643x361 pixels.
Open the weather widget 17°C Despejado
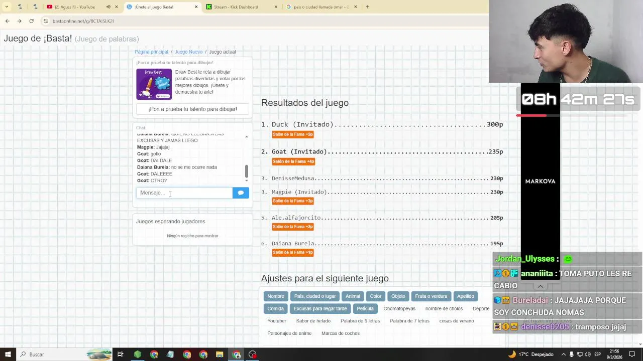tap(531, 354)
